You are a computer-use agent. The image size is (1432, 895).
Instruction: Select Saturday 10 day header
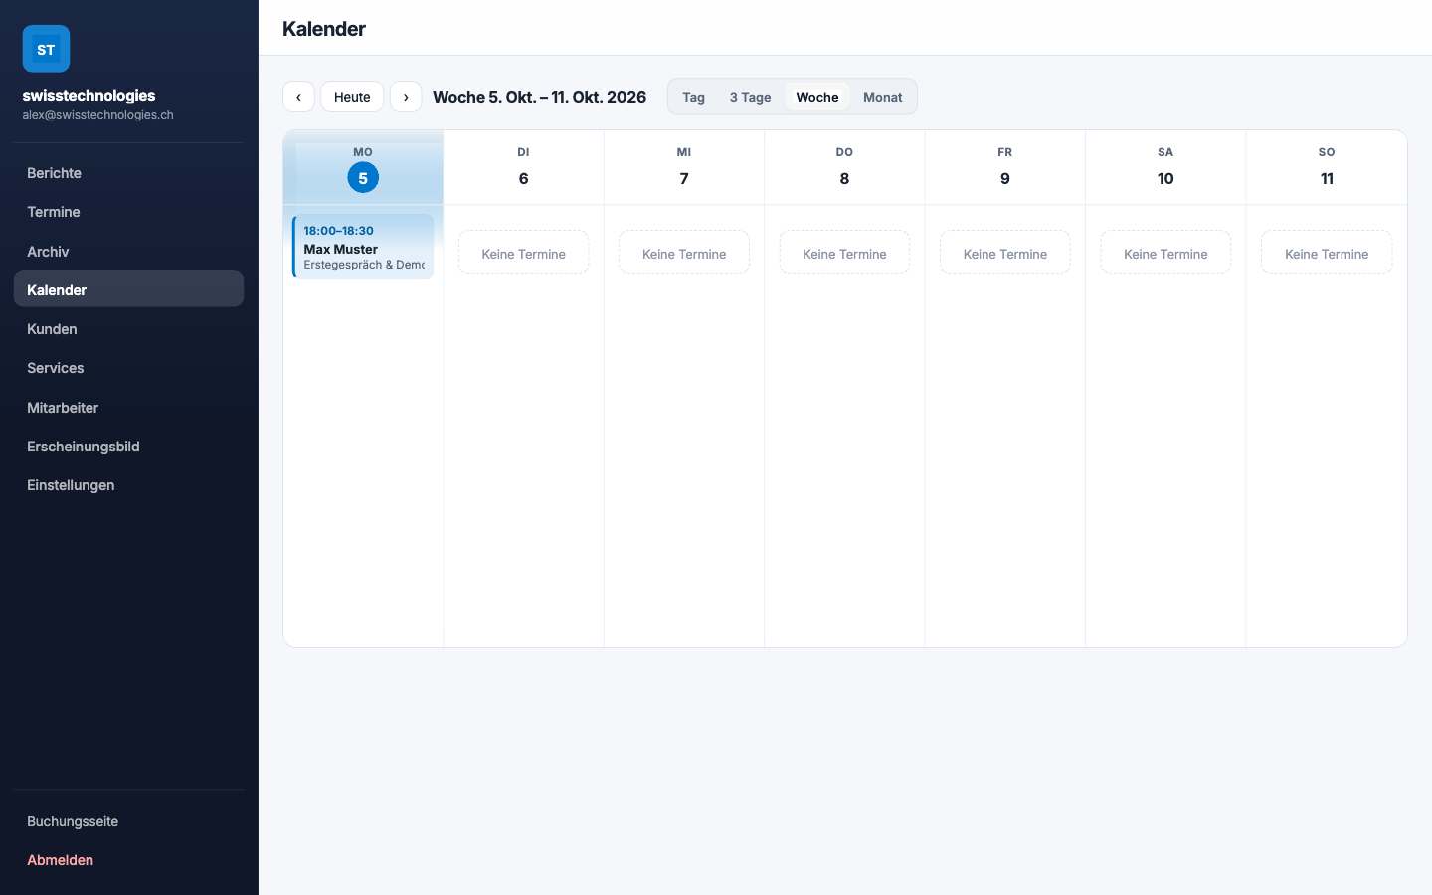(x=1165, y=167)
